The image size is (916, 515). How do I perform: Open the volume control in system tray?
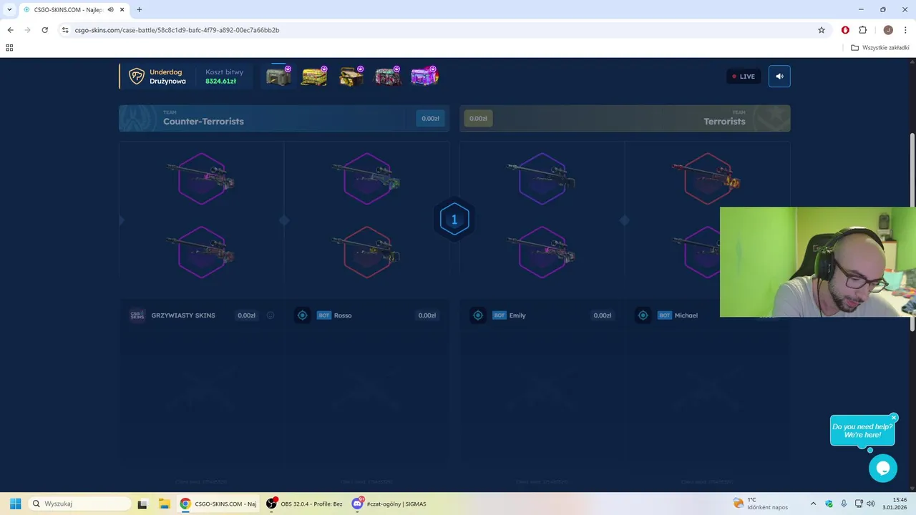(870, 504)
